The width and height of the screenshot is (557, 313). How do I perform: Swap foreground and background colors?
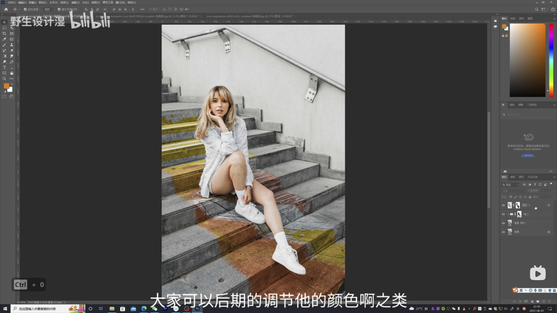[x=11, y=84]
